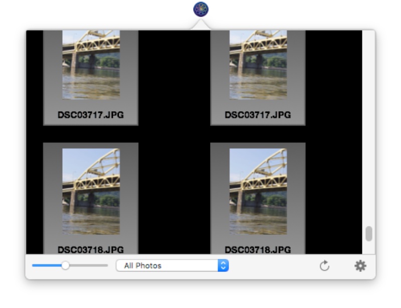Open settings with the gear icon
This screenshot has height=308, width=401.
(x=360, y=266)
